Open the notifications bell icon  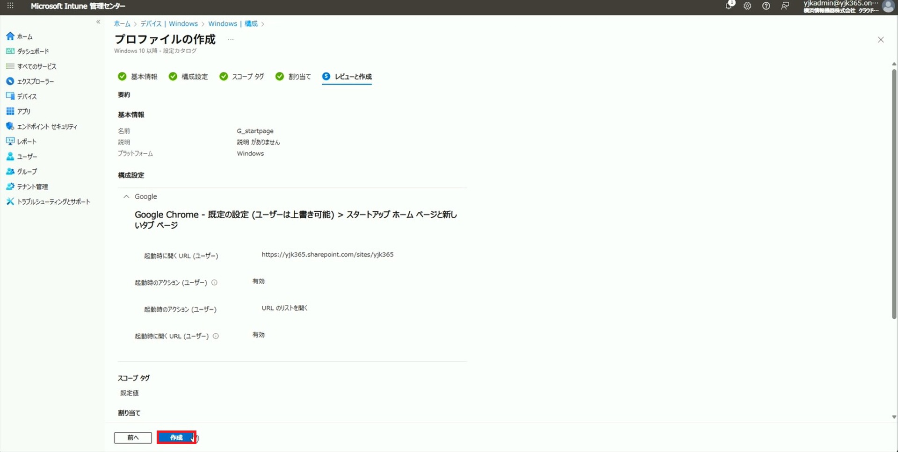coord(729,6)
